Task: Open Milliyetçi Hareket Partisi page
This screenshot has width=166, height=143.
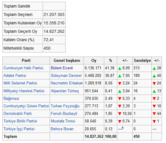Action: pos(24,91)
